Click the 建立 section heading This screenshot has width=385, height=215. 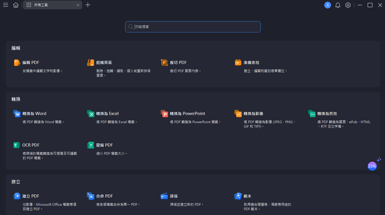(16, 182)
